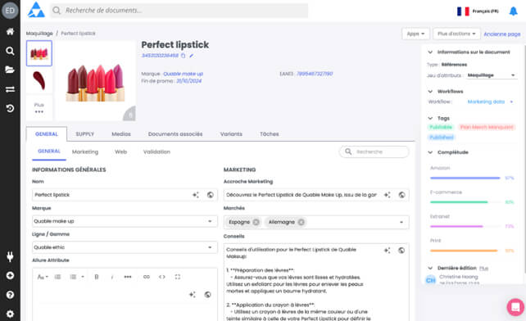Open the Marchés dropdown arrow
This screenshot has height=321, width=526.
tap(401, 222)
